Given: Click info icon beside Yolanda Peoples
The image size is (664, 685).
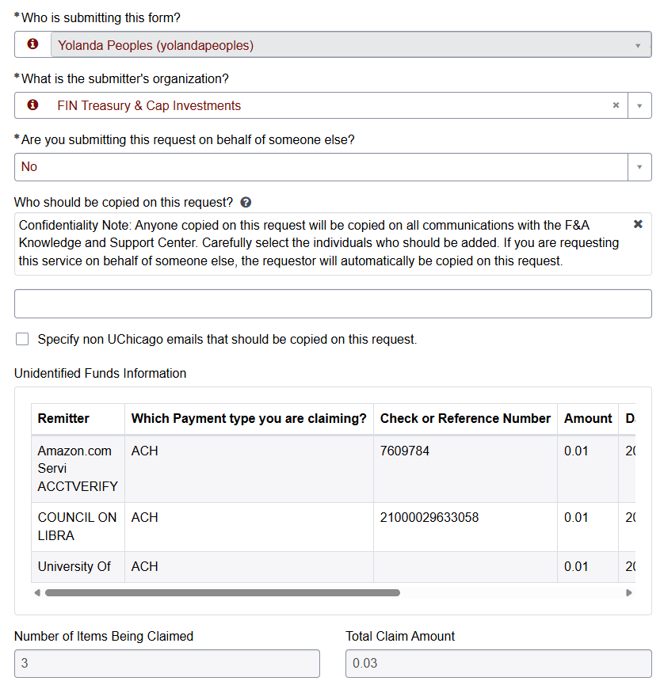Looking at the screenshot, I should click(32, 45).
